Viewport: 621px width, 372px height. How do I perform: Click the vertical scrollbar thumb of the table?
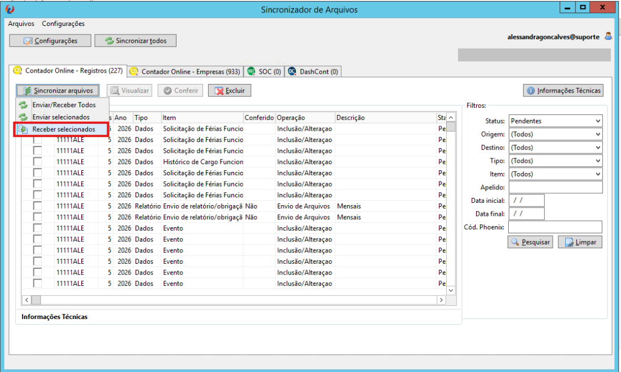(x=451, y=127)
